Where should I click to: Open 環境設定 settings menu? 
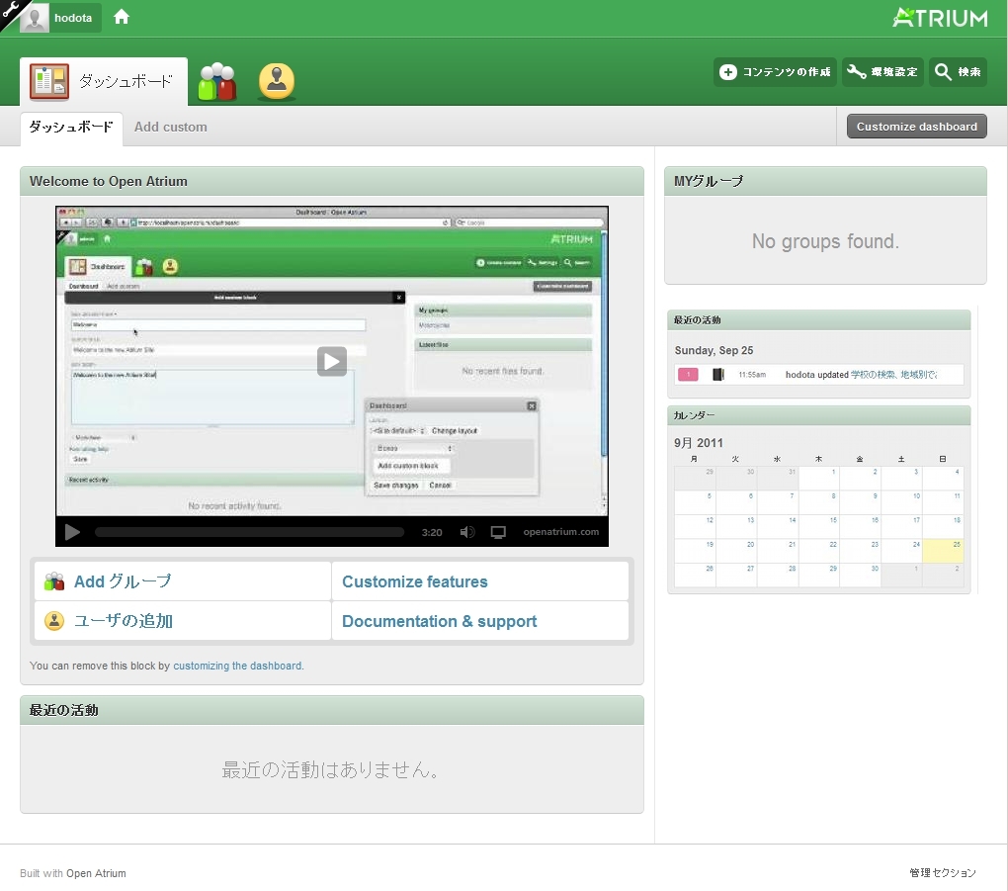pyautogui.click(x=882, y=72)
